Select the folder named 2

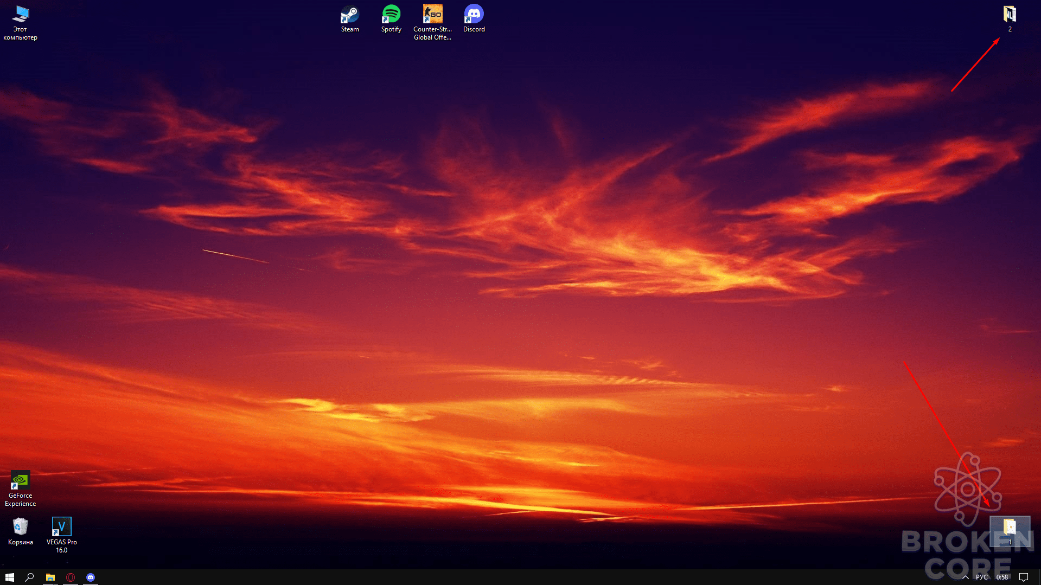coord(1010,19)
